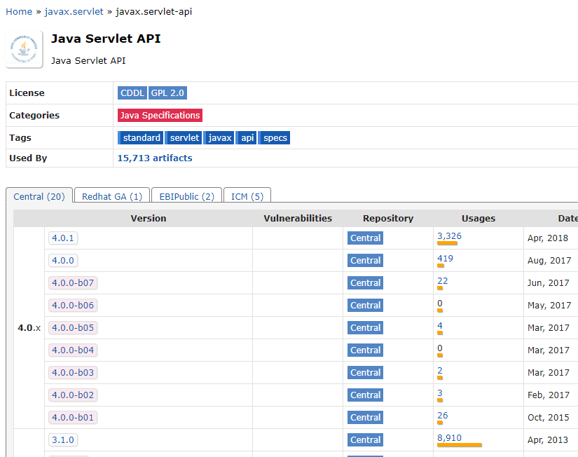The image size is (578, 457).
Task: Open version 4.0.1
Action: coord(63,238)
